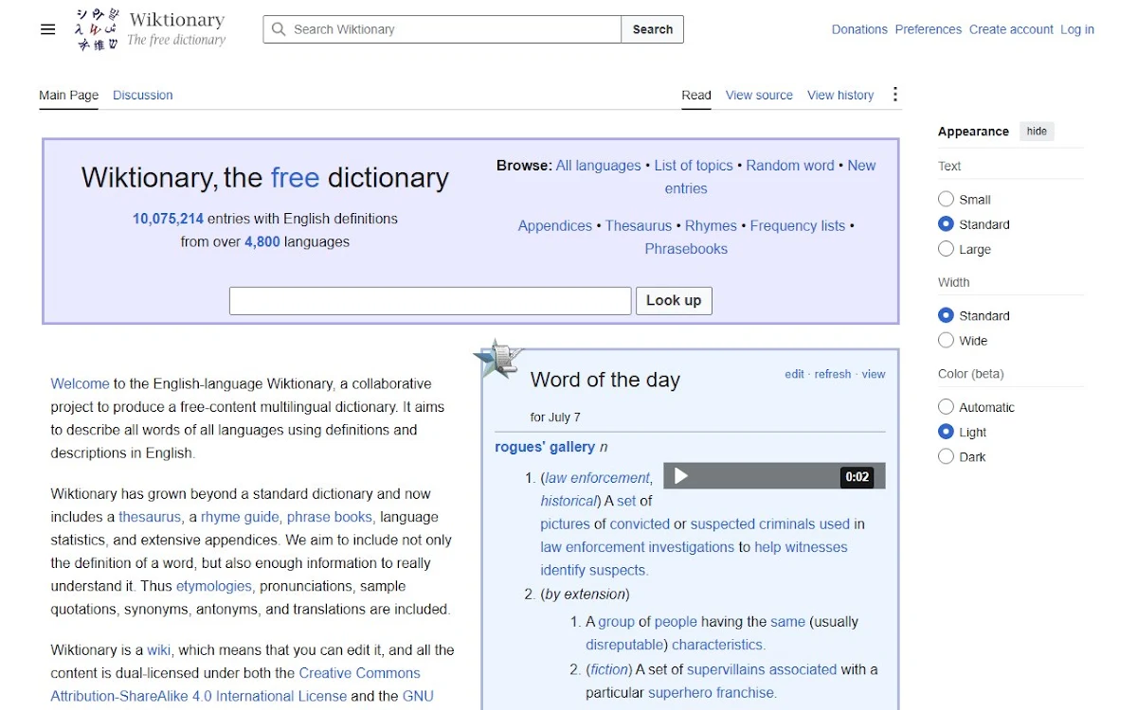Click the 'free' link in the heading
This screenshot has width=1137, height=710.
295,177
